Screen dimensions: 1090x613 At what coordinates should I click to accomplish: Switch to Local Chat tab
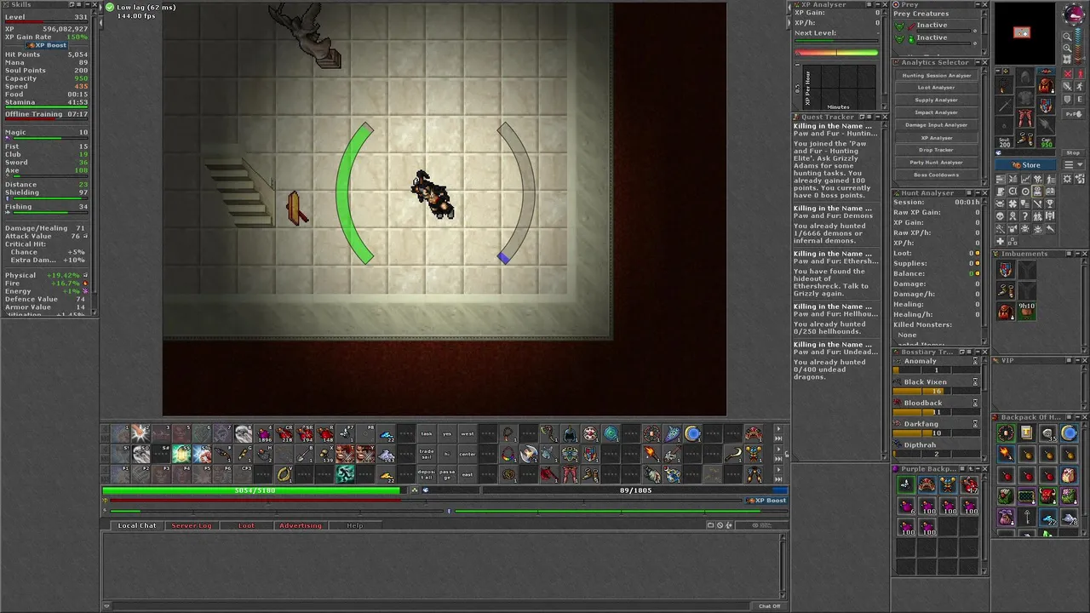[x=136, y=525]
